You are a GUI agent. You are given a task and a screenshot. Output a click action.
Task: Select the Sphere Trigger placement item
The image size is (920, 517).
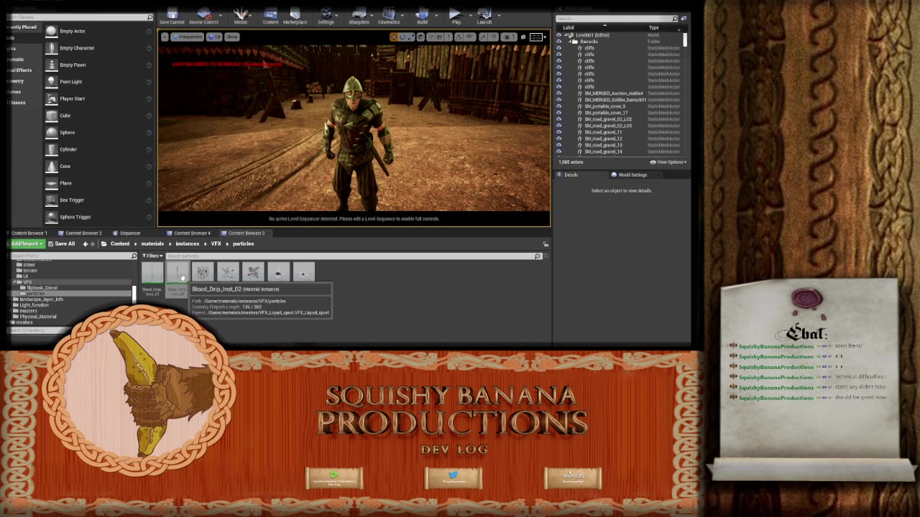(99, 217)
